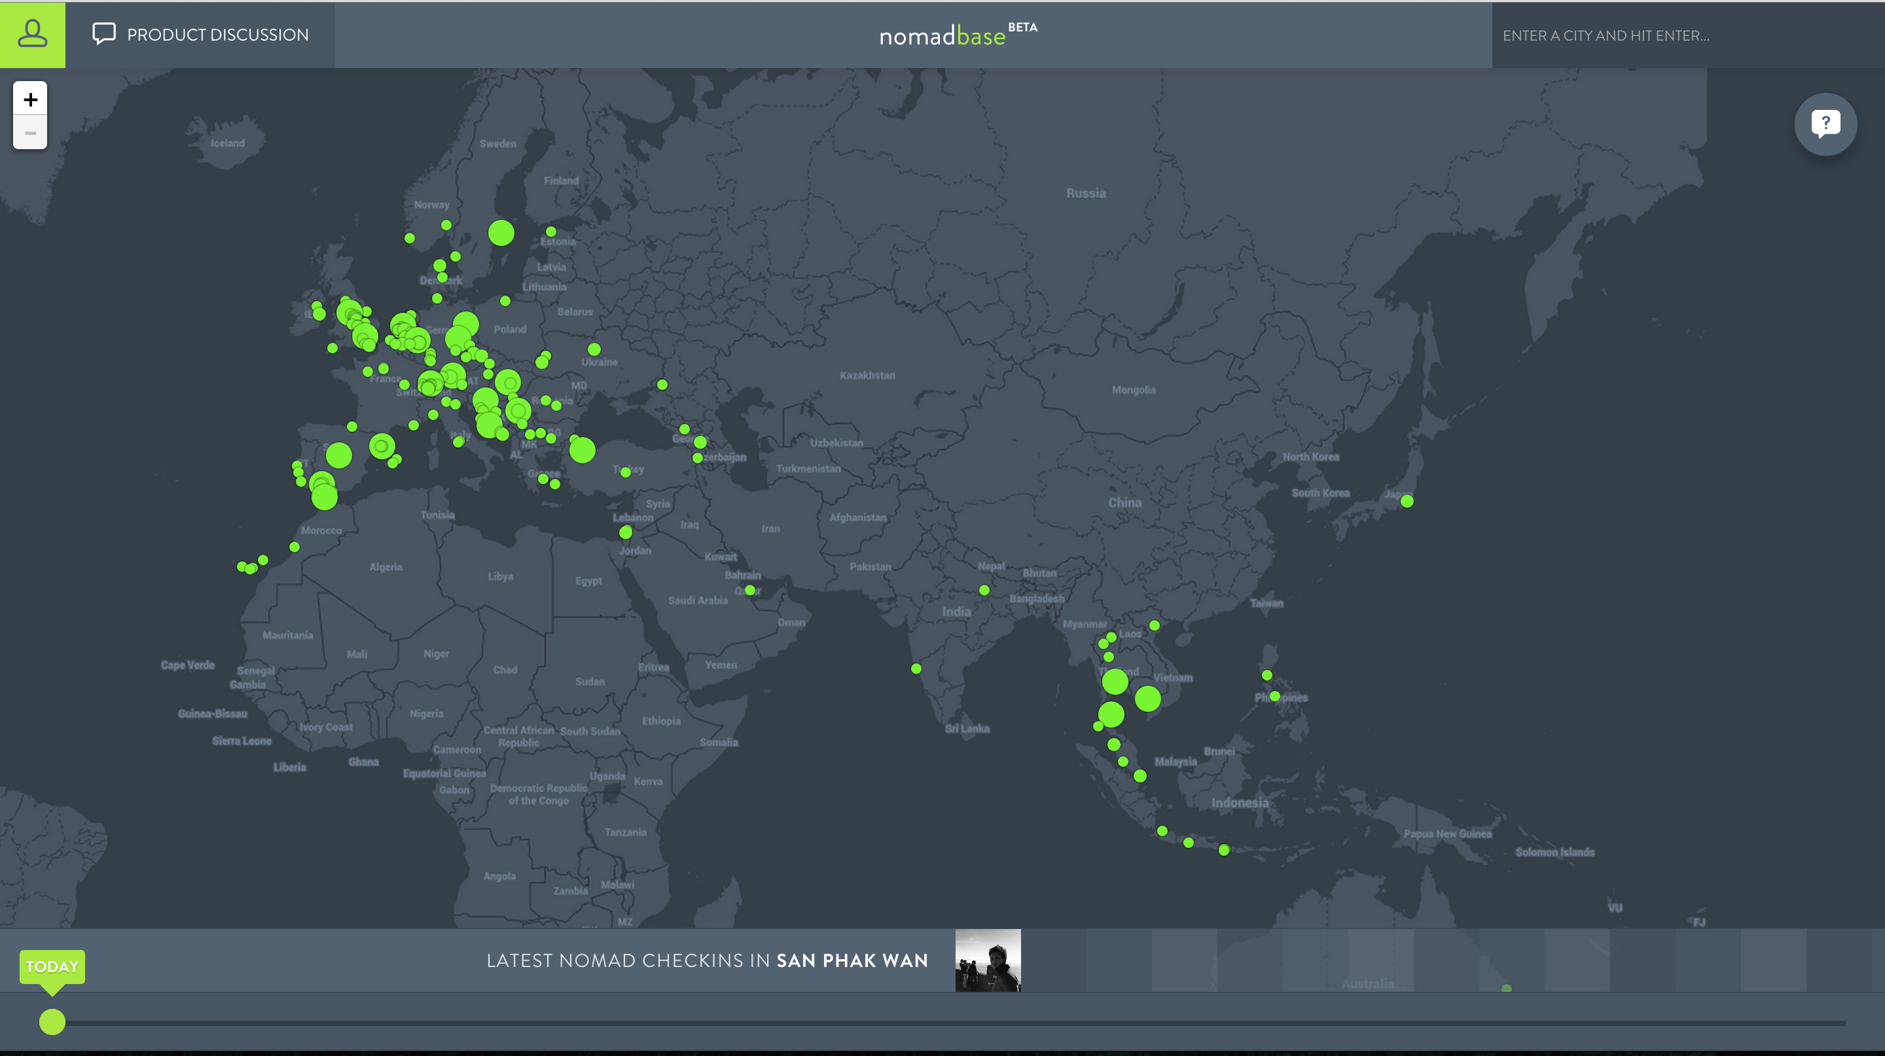Select the large marker in southern Vietnam

click(1147, 698)
